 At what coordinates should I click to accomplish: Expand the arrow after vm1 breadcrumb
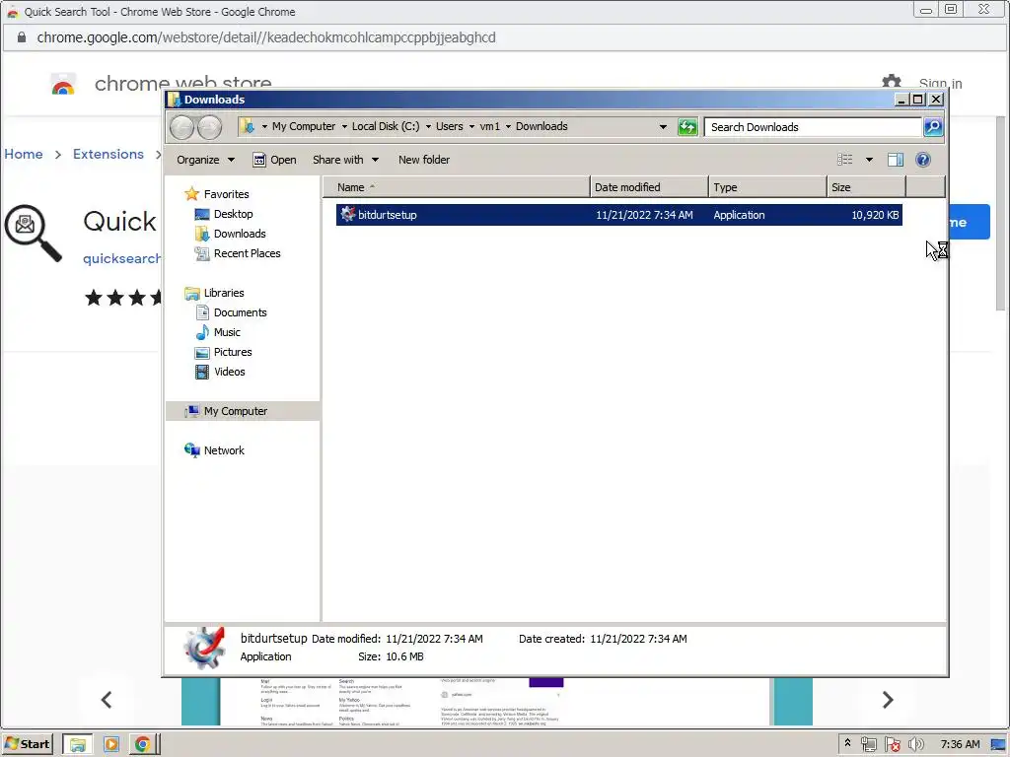508,127
